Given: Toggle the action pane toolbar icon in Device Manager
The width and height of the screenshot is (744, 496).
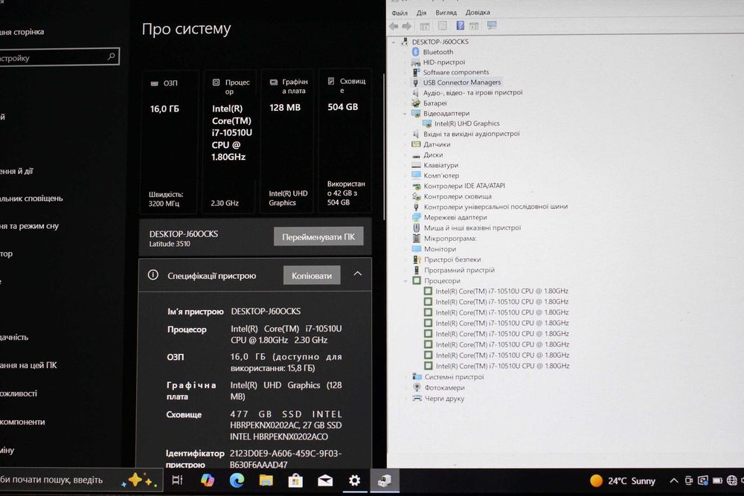Looking at the screenshot, I should click(x=474, y=25).
